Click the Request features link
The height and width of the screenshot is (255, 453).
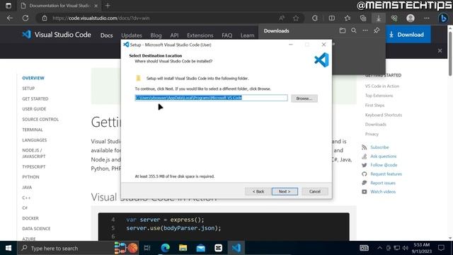(x=386, y=174)
